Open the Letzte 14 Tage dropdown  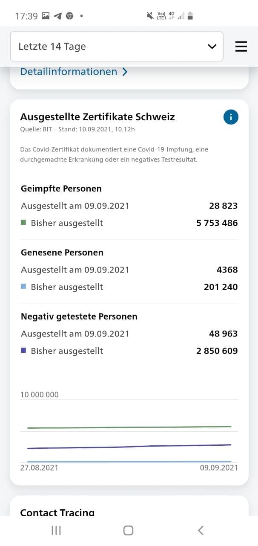point(117,46)
